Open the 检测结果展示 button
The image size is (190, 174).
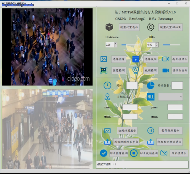click(x=127, y=131)
